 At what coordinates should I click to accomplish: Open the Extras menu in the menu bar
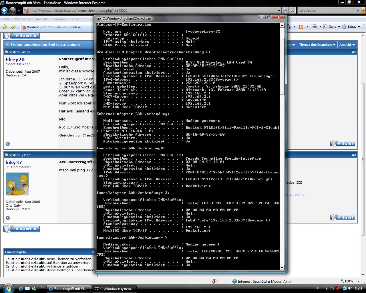pos(75,19)
